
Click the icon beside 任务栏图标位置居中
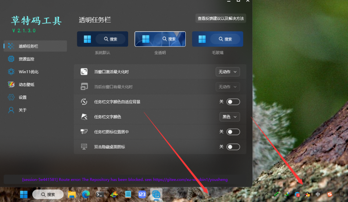point(84,132)
